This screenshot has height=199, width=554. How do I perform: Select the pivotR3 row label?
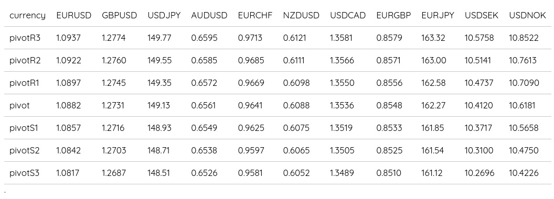[x=25, y=38]
